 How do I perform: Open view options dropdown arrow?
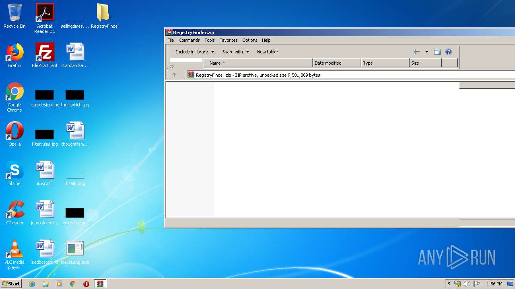pyautogui.click(x=426, y=52)
